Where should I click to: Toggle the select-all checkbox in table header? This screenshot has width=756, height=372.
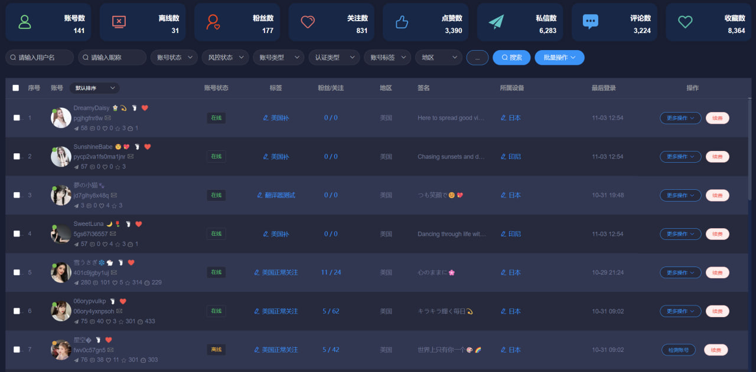click(16, 88)
